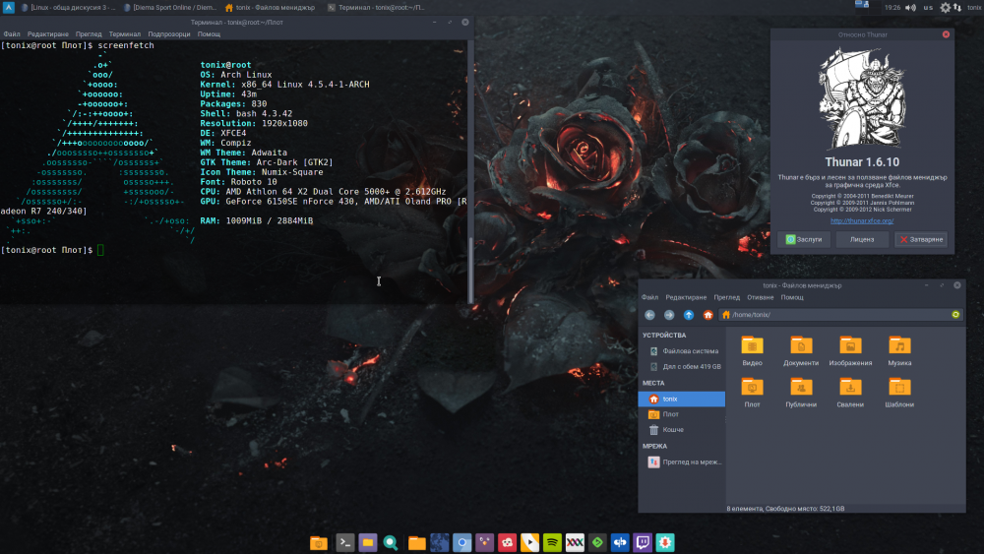This screenshot has width=984, height=554.
Task: Launch the media player with play arrow in dock
Action: pos(529,543)
